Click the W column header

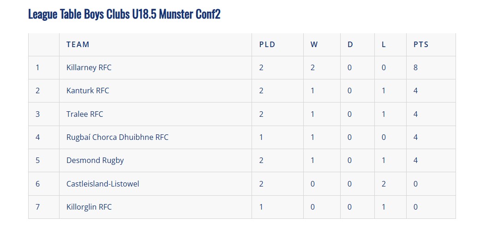[314, 45]
